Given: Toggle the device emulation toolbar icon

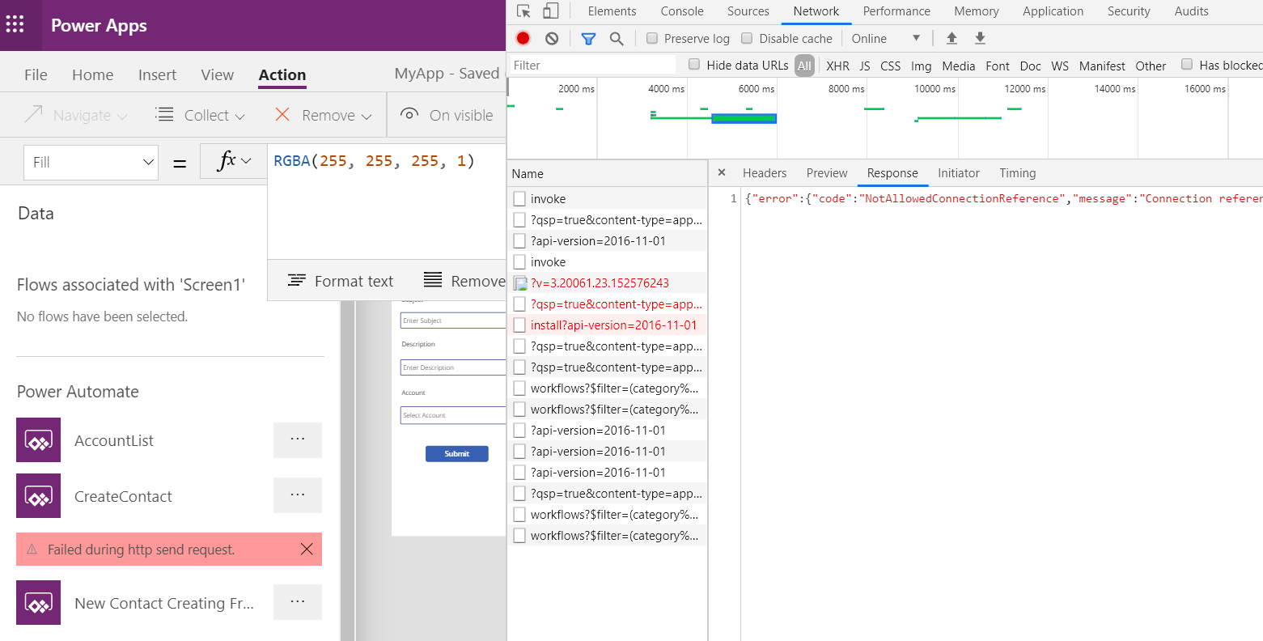Looking at the screenshot, I should (x=552, y=11).
